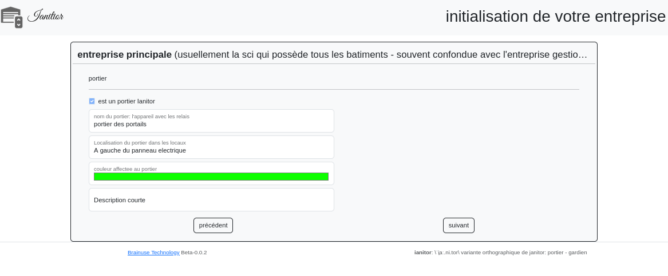668x276 pixels.
Task: Click the cursive Janitor brand name
Action: click(45, 16)
